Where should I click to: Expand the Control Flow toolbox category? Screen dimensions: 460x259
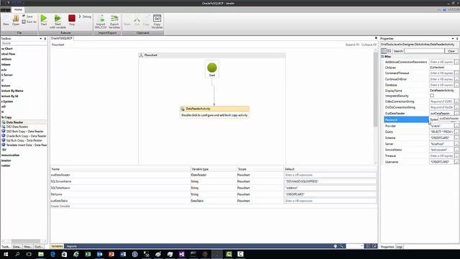(x=8, y=54)
